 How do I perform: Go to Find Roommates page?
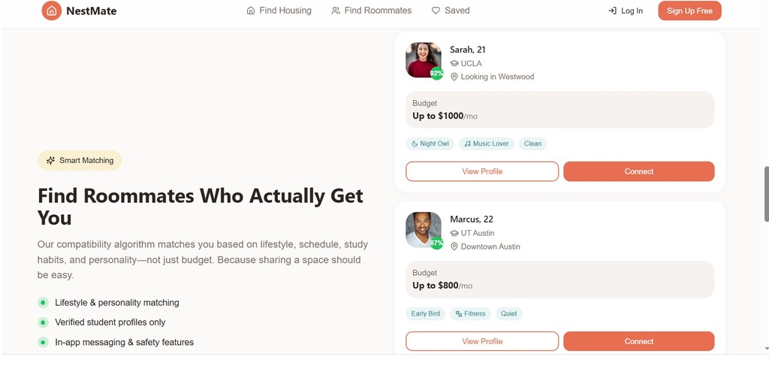click(x=372, y=11)
